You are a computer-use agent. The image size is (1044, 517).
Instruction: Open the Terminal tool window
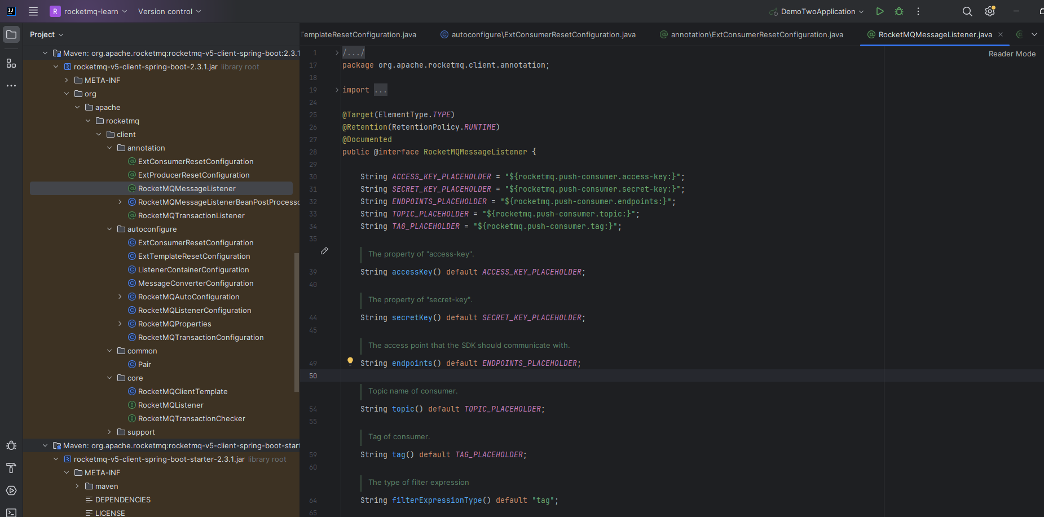coord(11,512)
